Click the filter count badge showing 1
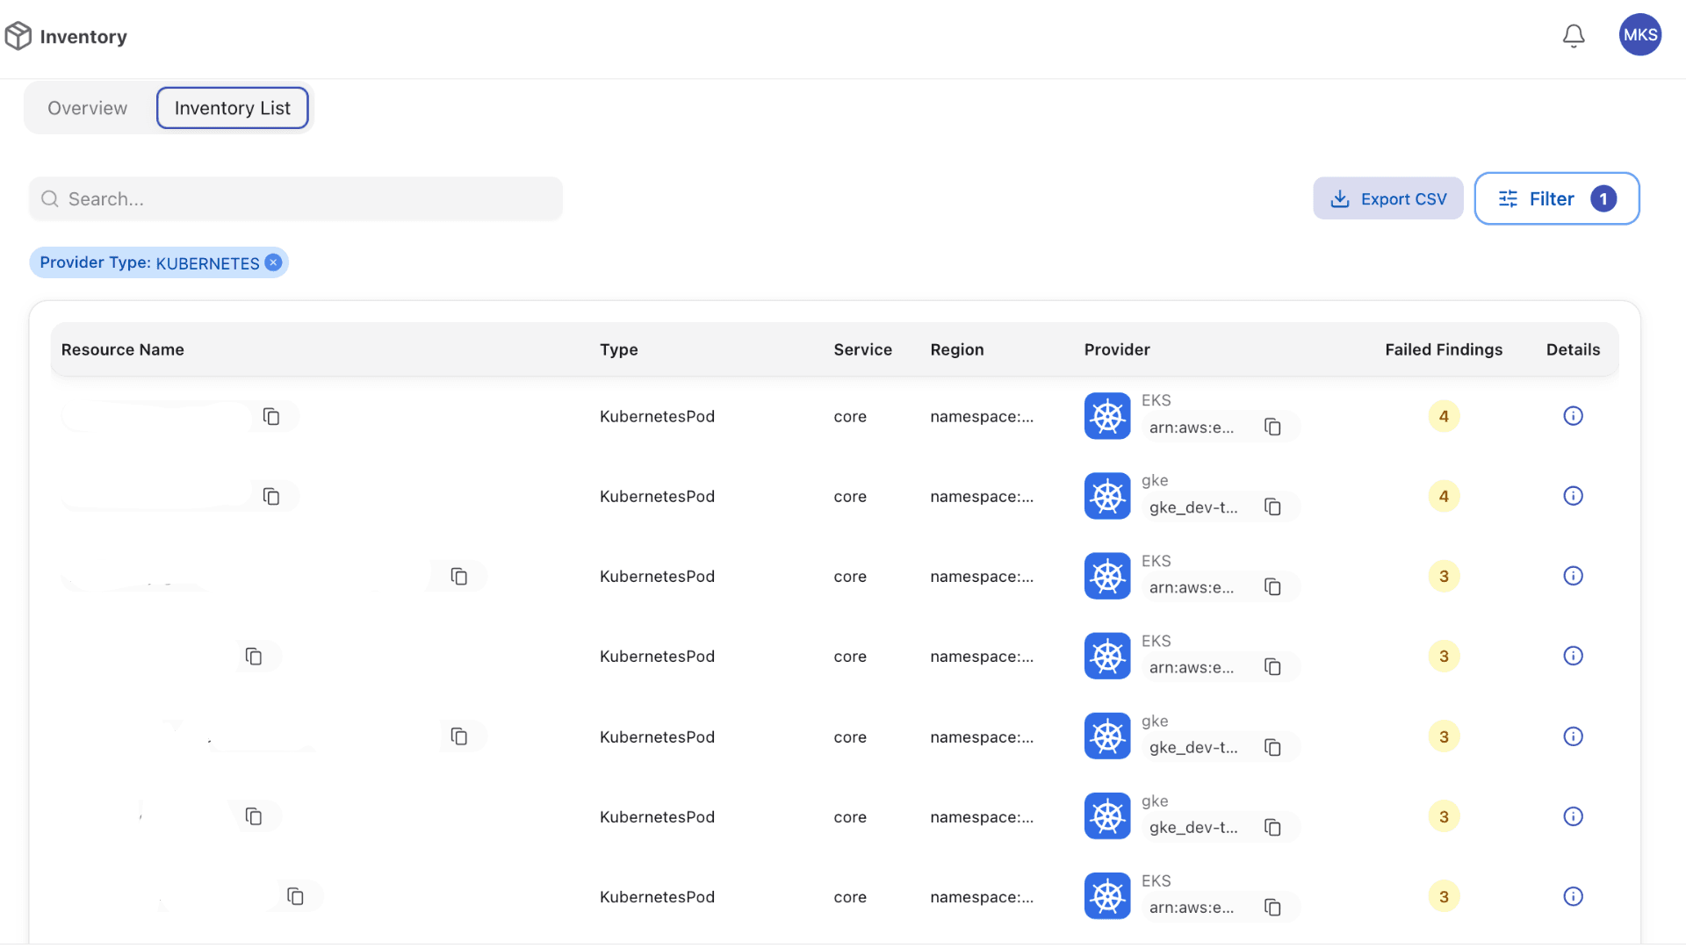This screenshot has width=1686, height=948. click(x=1603, y=198)
